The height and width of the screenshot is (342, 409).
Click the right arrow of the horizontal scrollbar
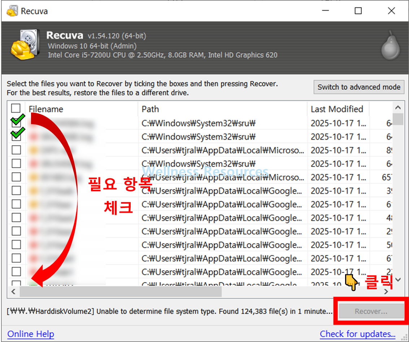[x=386, y=292]
